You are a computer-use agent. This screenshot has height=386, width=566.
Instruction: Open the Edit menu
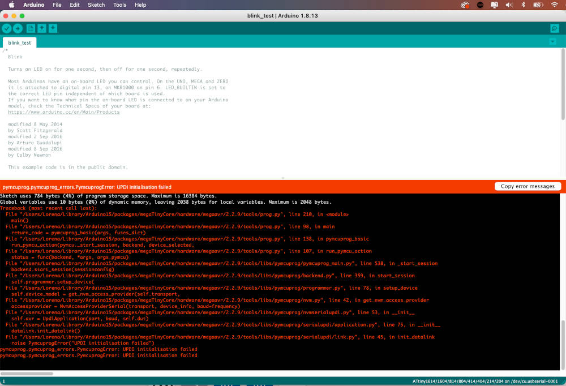[74, 5]
